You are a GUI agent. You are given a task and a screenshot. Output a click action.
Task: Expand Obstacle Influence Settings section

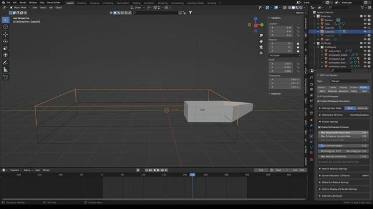click(335, 182)
